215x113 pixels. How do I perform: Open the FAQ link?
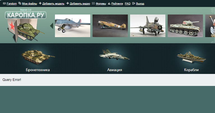point(128,4)
